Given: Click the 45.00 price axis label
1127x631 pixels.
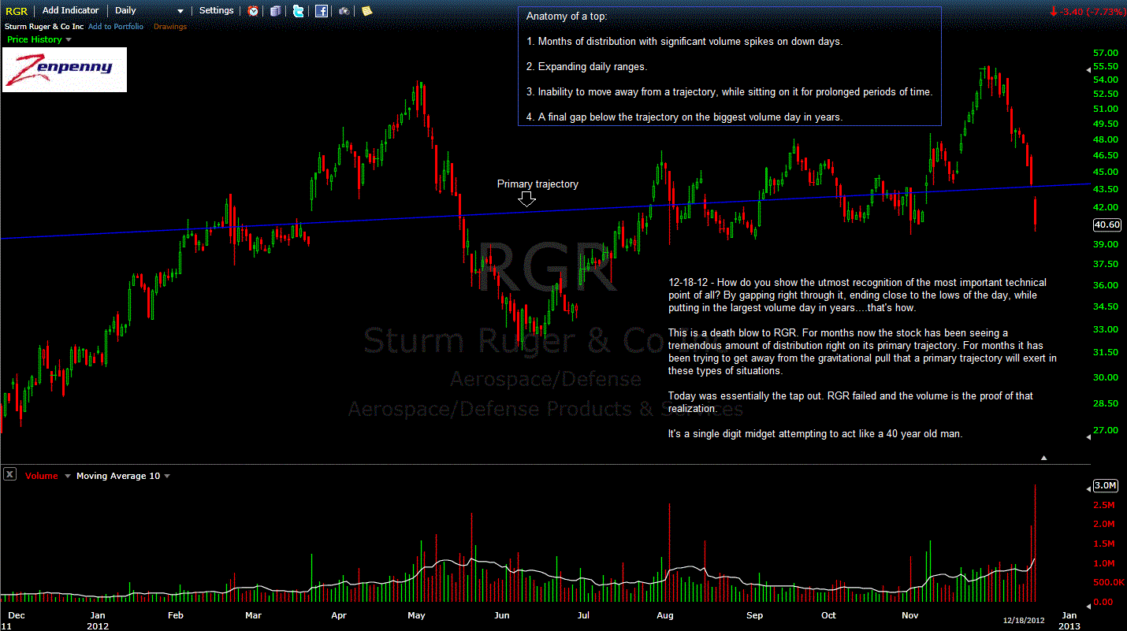Looking at the screenshot, I should click(x=1105, y=173).
